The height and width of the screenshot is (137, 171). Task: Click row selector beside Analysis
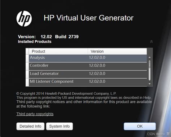pyautogui.click(x=27, y=58)
